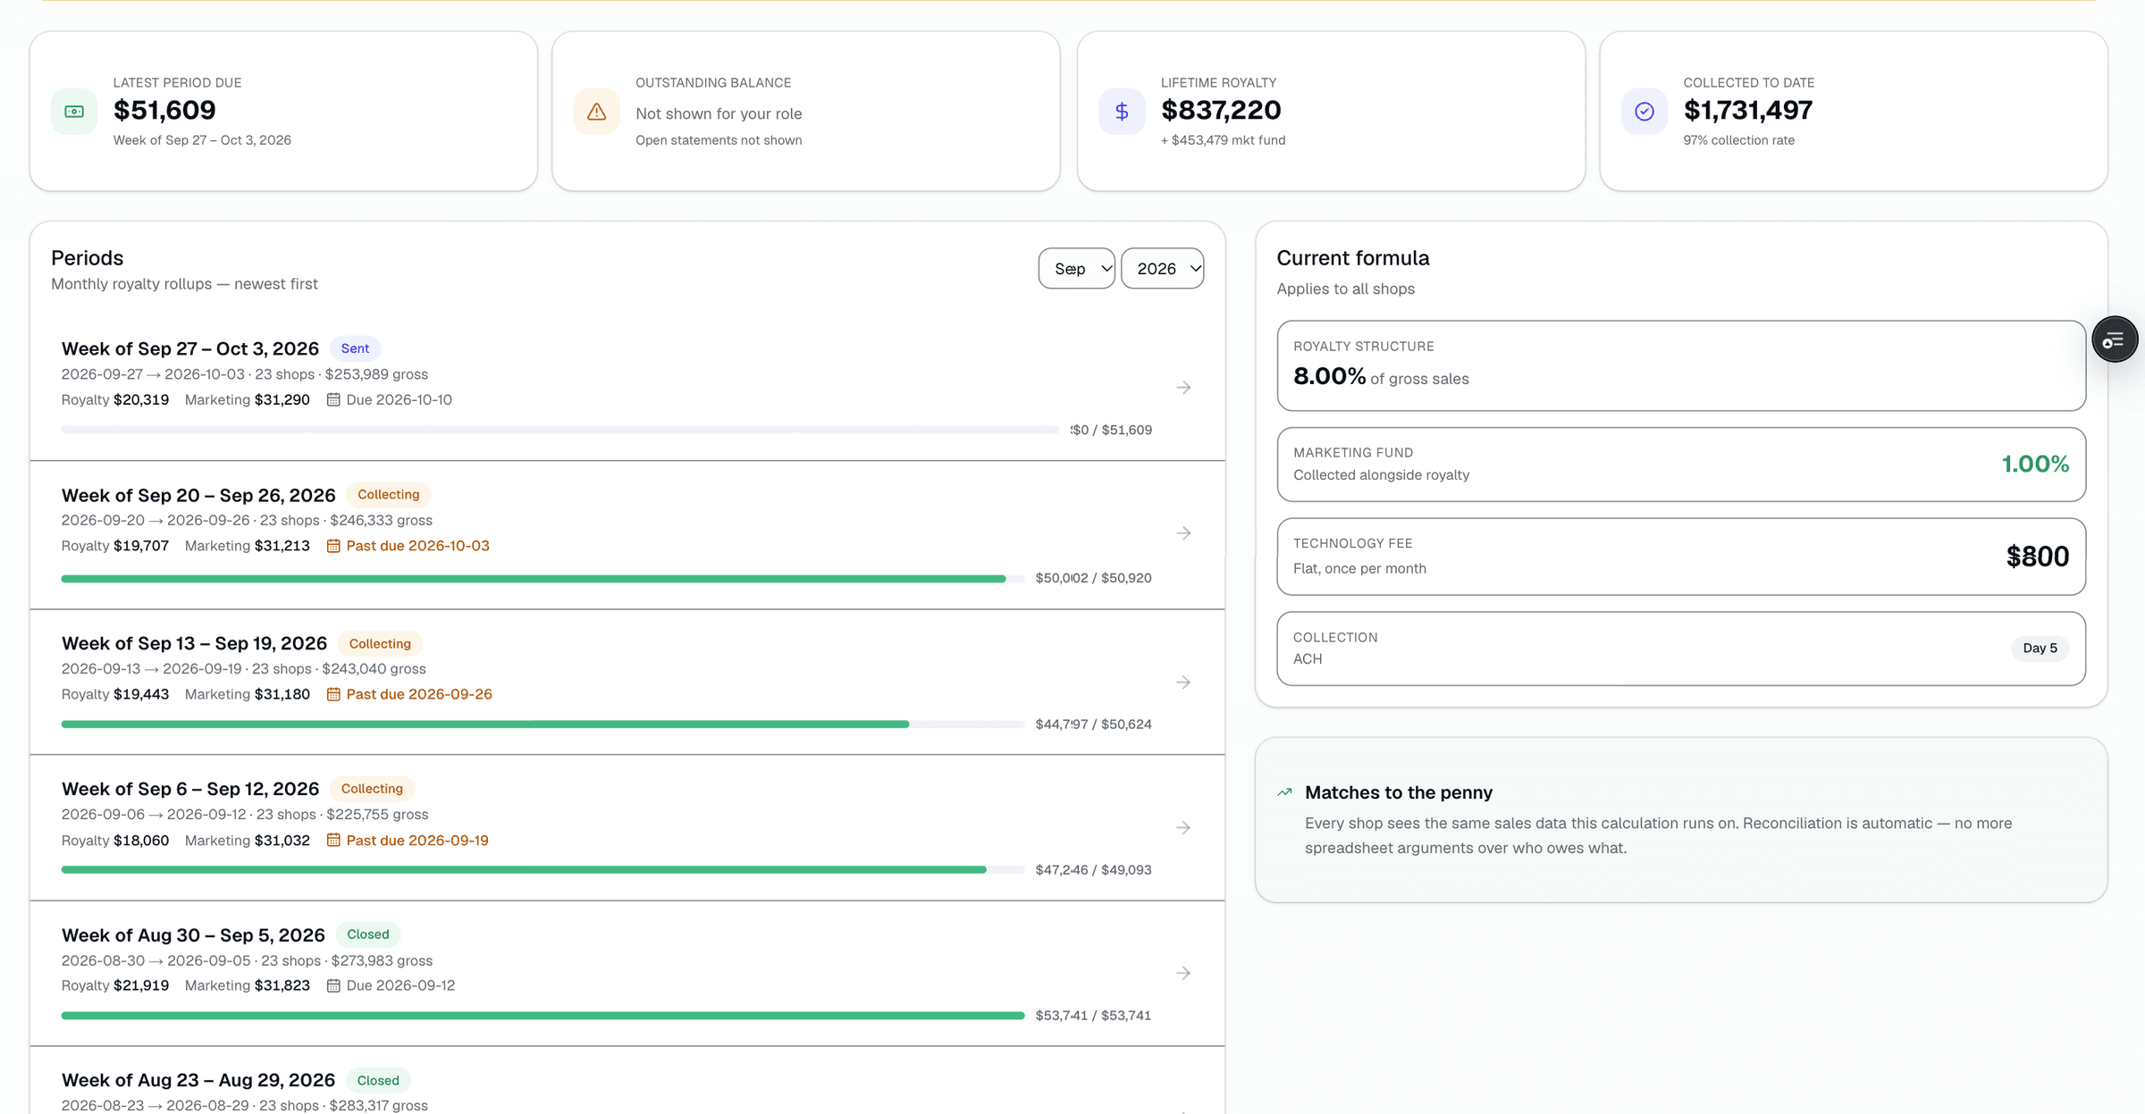Screen dimensions: 2145x1114
Task: Click the Sent status badge
Action: 355,348
